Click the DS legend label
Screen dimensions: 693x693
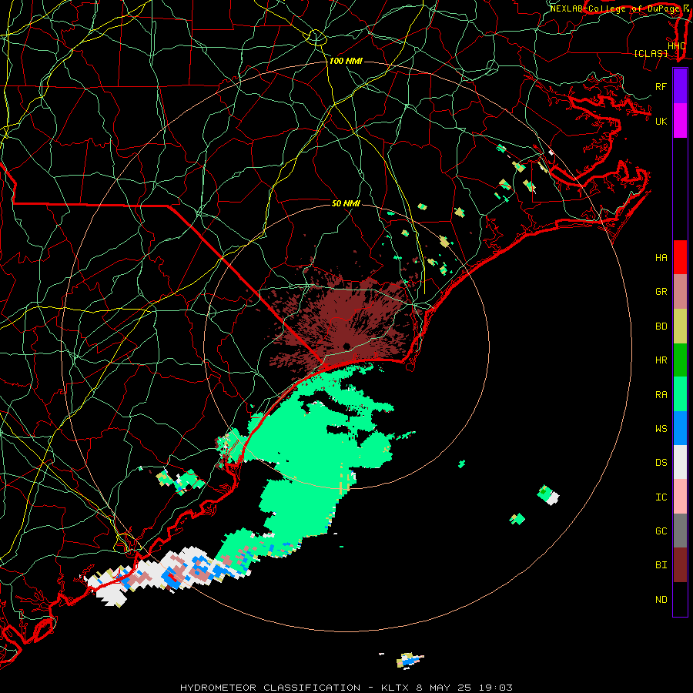click(x=661, y=463)
